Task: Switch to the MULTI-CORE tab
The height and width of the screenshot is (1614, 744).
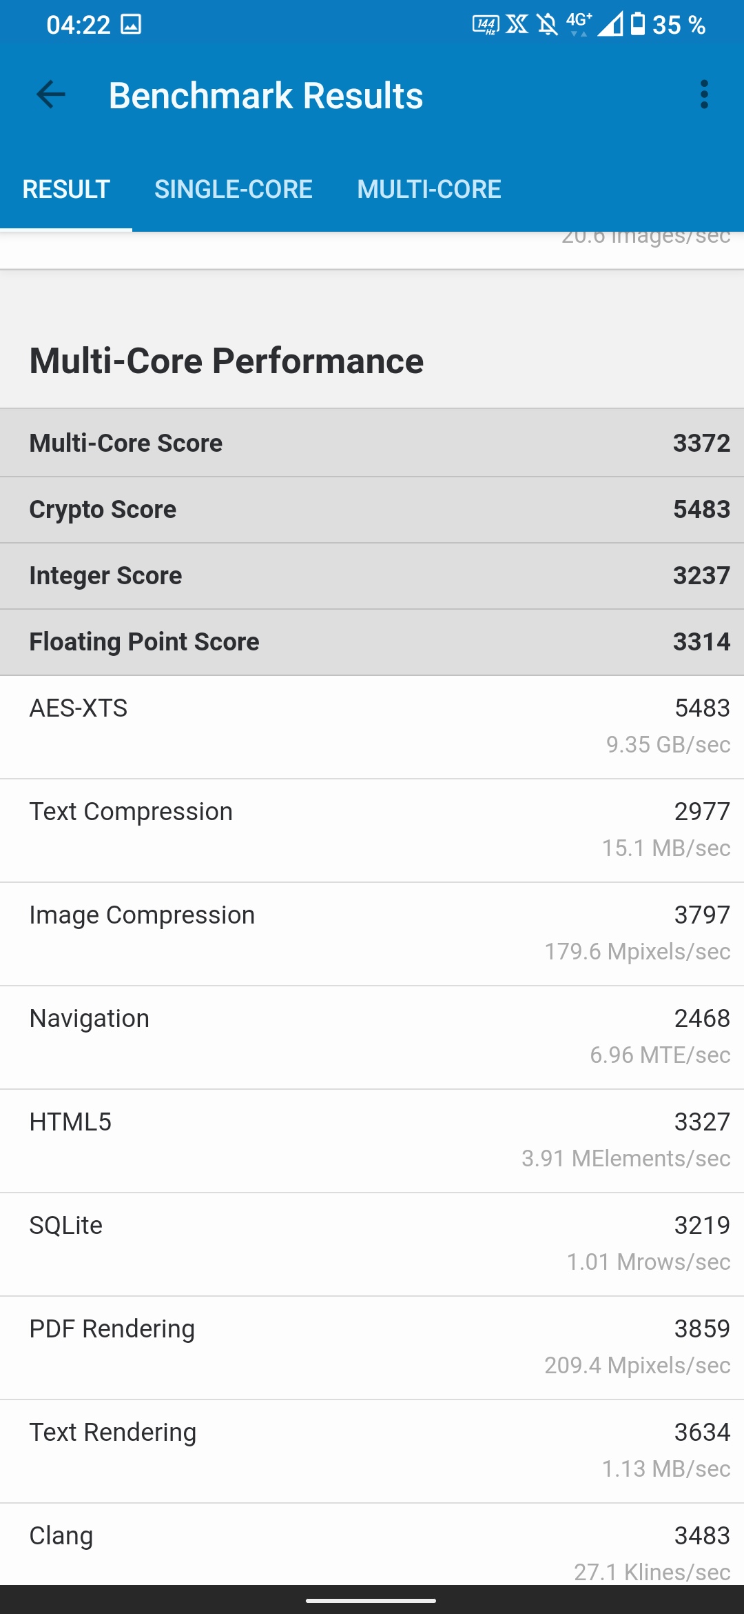Action: tap(428, 190)
